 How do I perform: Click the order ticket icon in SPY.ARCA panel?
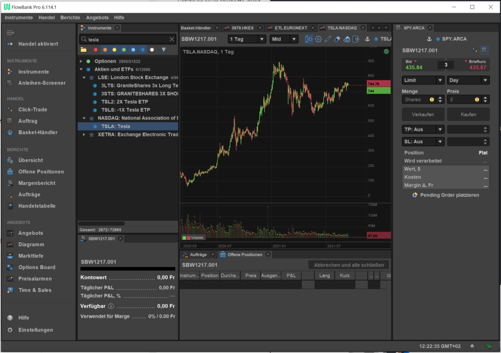click(484, 50)
